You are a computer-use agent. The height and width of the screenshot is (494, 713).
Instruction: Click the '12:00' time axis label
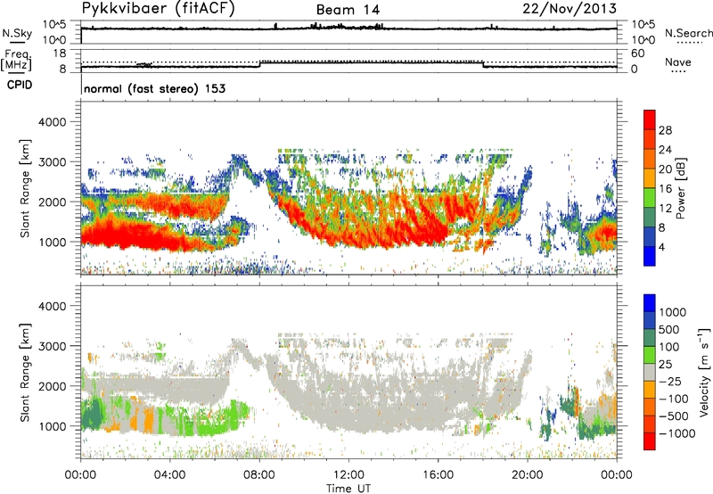pos(348,475)
